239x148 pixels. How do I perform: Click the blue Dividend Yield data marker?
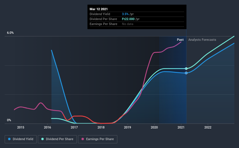click(186, 73)
